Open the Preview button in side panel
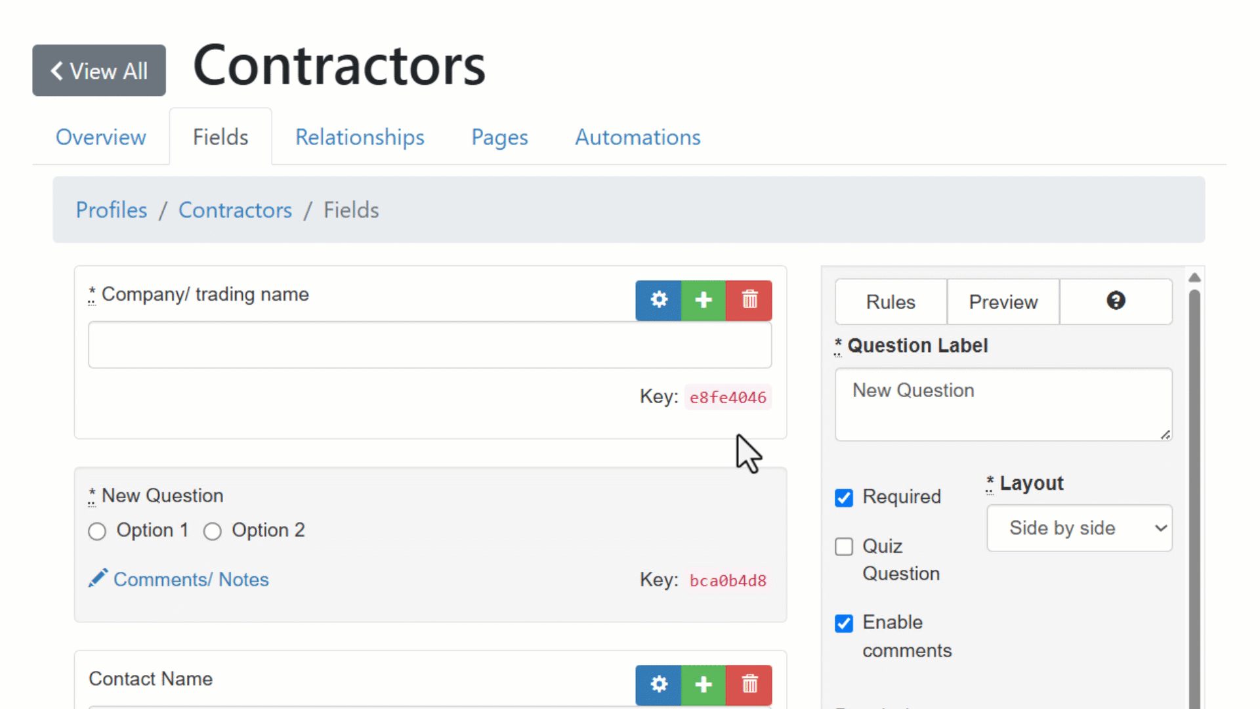 pyautogui.click(x=1003, y=302)
